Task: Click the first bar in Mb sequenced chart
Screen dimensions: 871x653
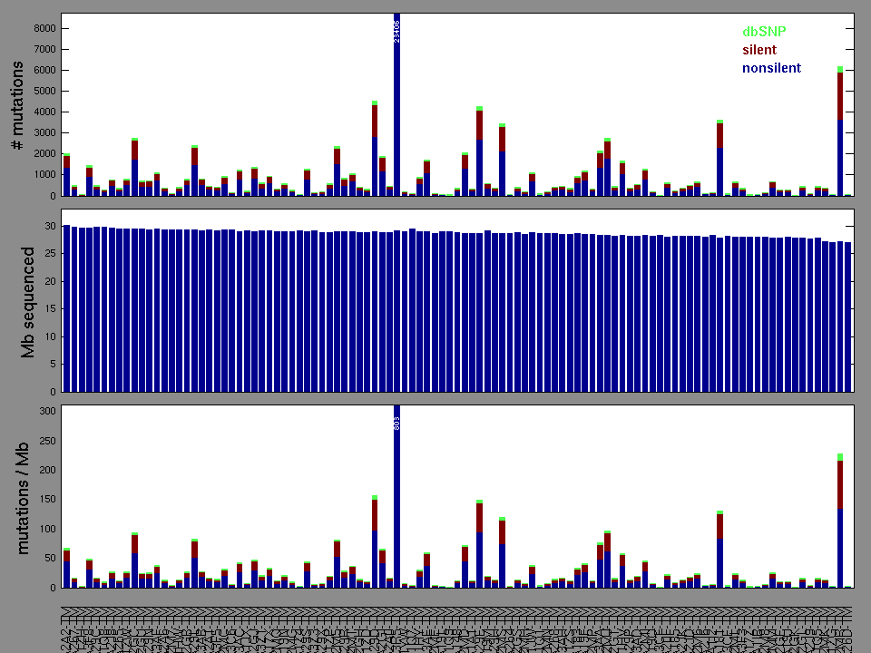Action: (66, 308)
